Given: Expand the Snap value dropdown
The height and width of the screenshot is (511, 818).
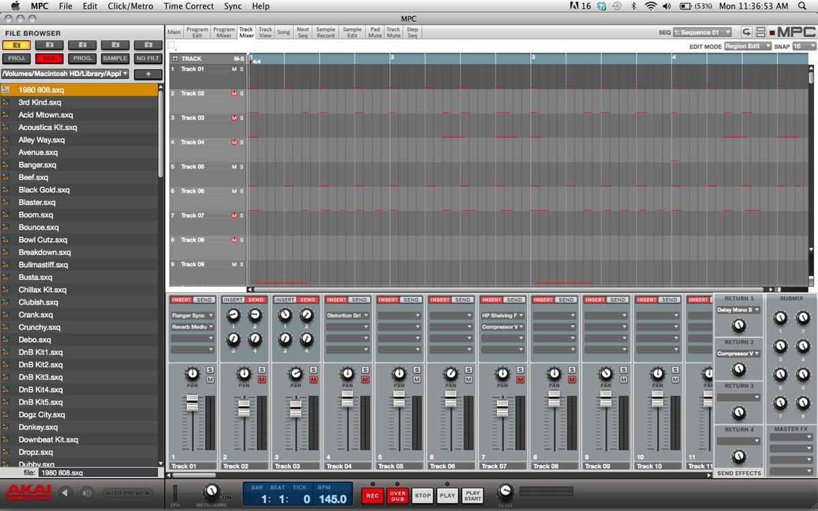Looking at the screenshot, I should click(804, 46).
